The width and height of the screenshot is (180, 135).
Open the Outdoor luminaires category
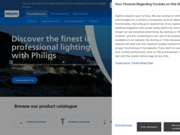point(79,122)
